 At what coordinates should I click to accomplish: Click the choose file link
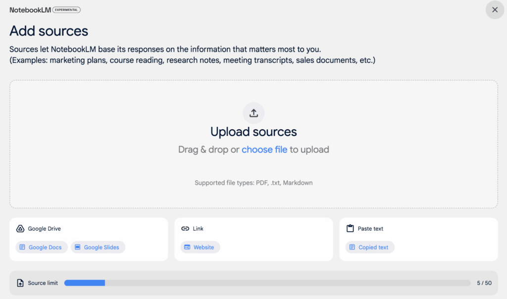(264, 149)
